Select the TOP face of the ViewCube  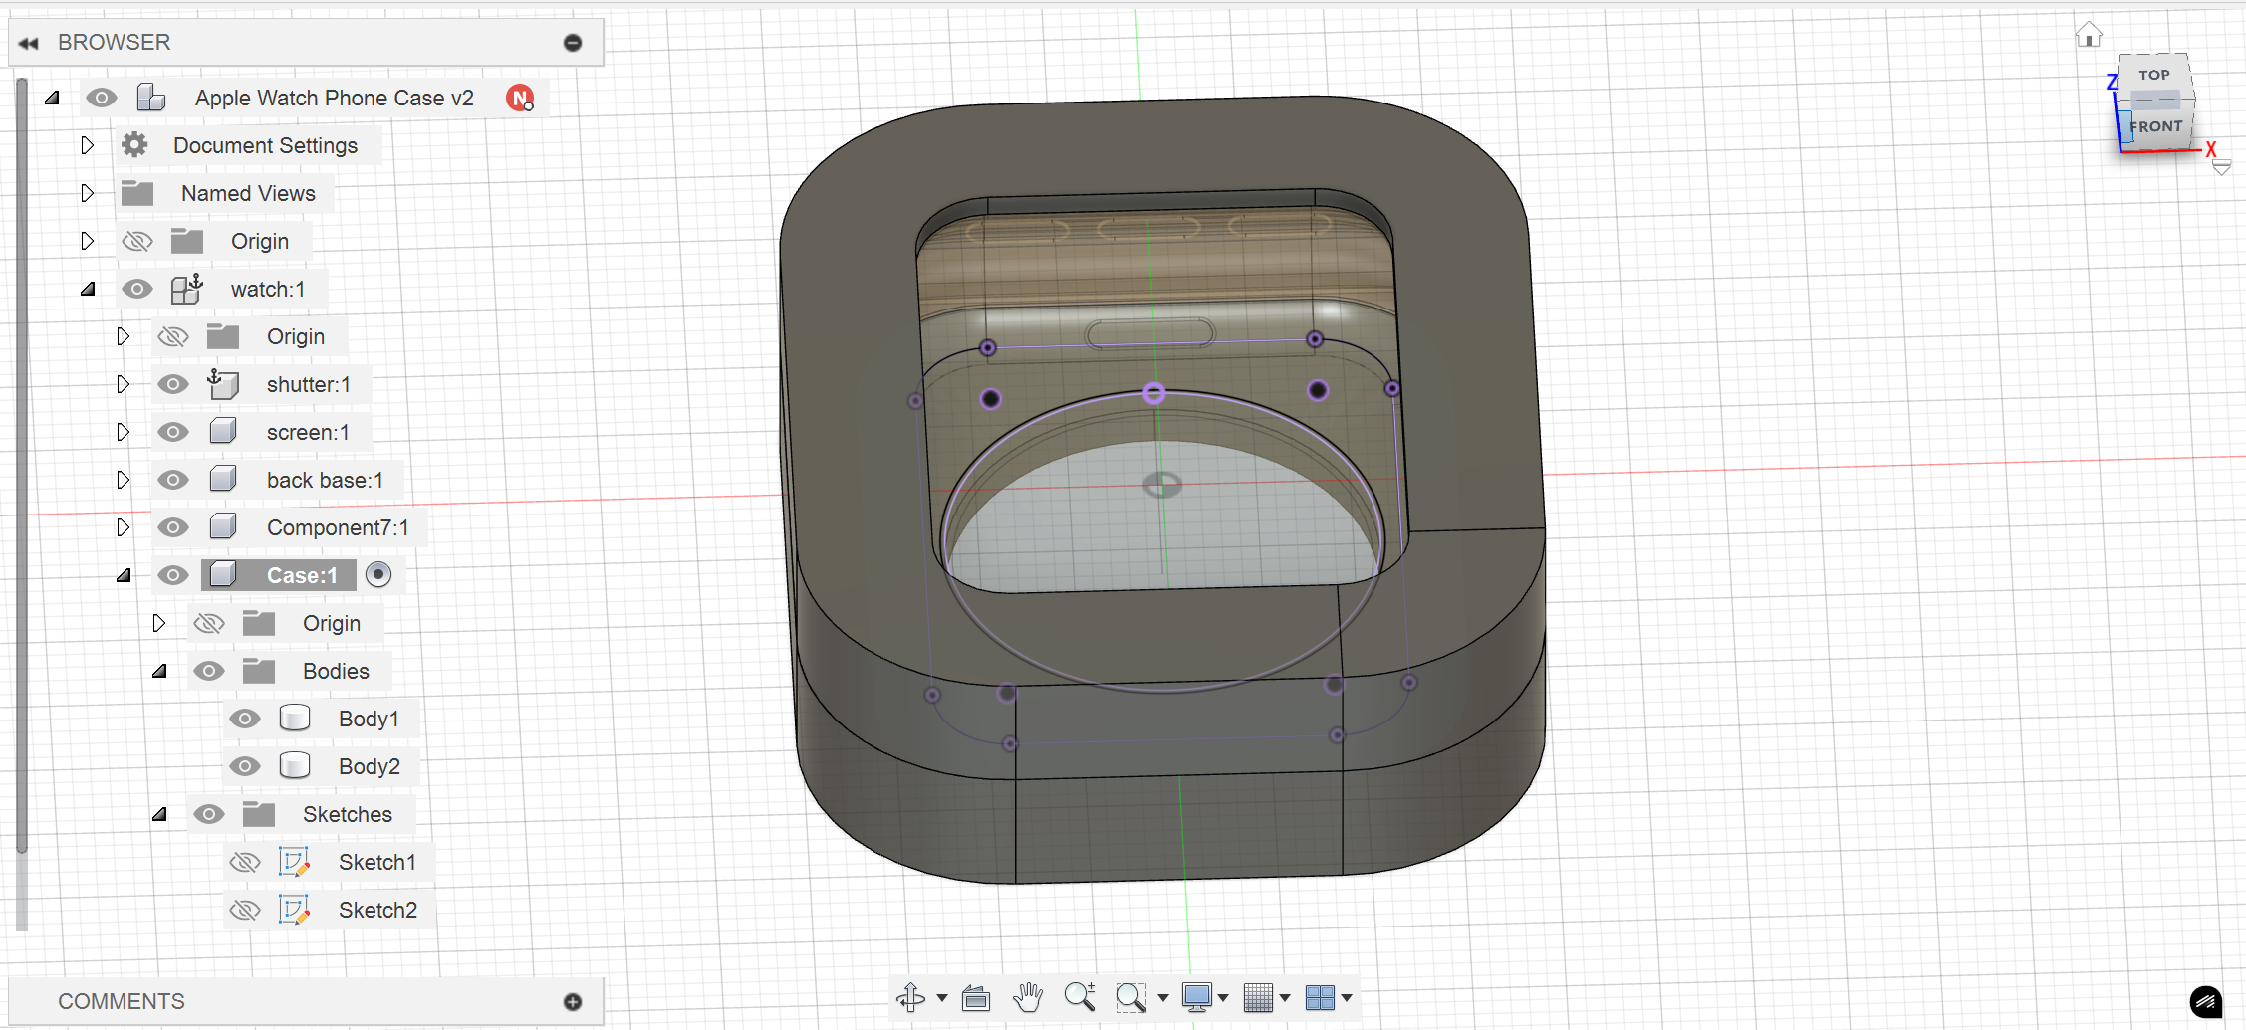2153,75
